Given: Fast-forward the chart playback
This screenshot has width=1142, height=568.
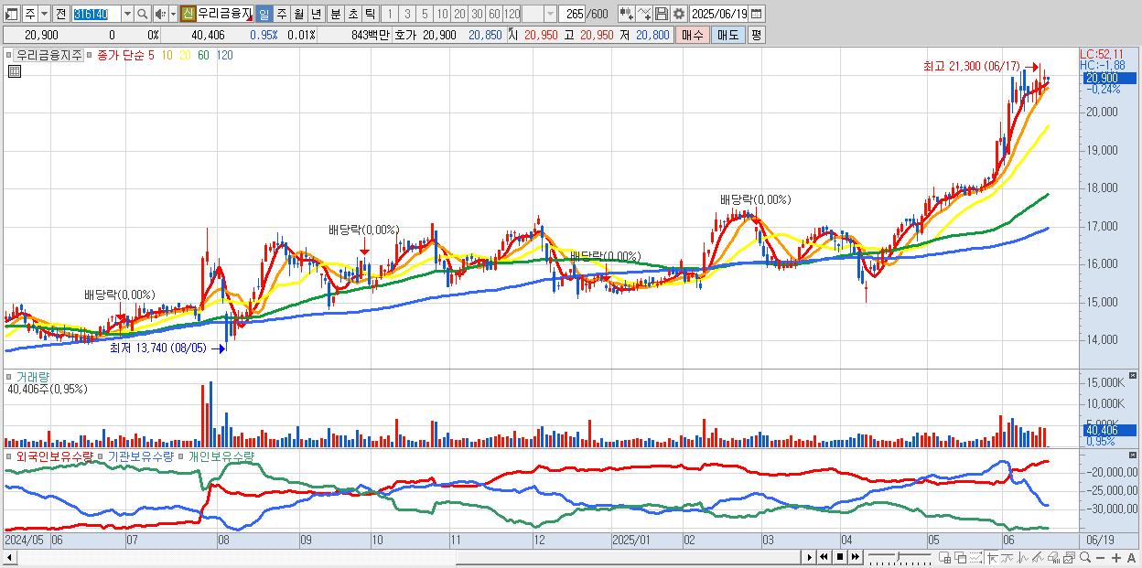Looking at the screenshot, I should [x=855, y=557].
